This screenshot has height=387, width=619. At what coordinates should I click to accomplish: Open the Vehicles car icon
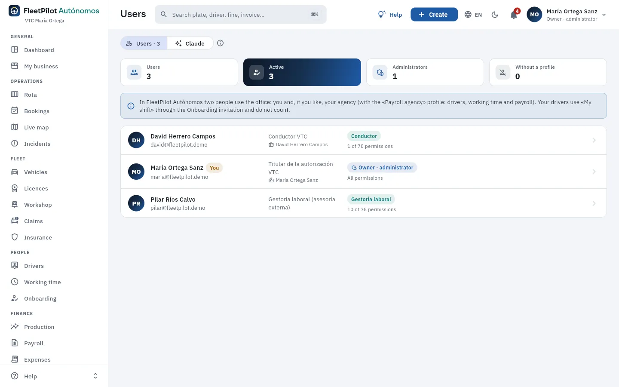click(15, 172)
